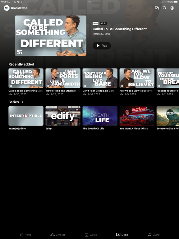The height and width of the screenshot is (239, 179).
Task: Play the featured sermon video
Action: point(102,45)
